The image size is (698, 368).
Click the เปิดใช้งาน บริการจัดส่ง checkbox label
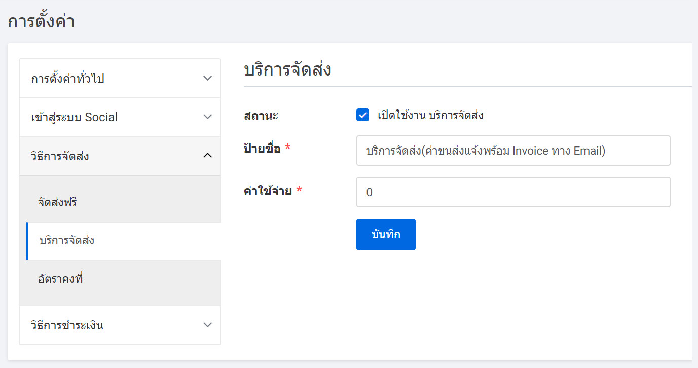pos(430,115)
